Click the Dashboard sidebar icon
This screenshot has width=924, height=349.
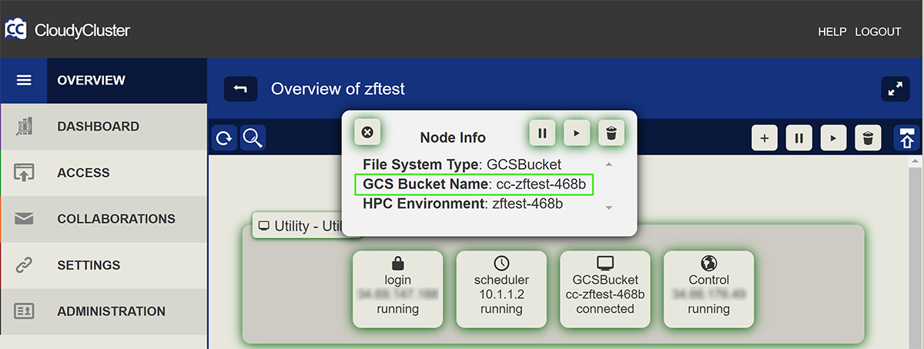(24, 127)
